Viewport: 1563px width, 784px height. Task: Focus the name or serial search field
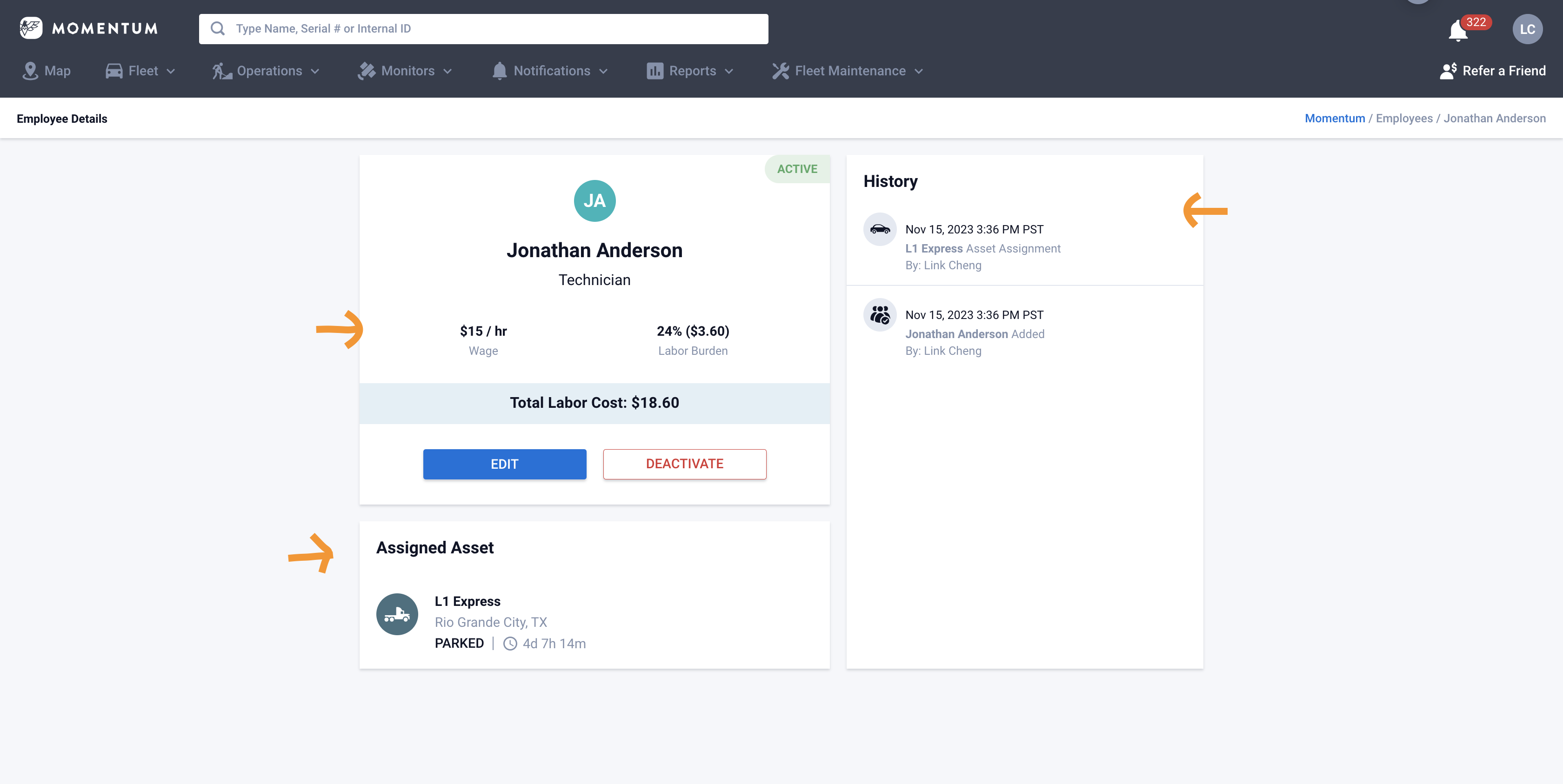click(498, 28)
